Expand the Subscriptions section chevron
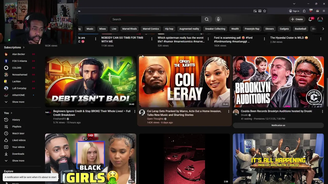This screenshot has height=184, width=328. [x=24, y=47]
